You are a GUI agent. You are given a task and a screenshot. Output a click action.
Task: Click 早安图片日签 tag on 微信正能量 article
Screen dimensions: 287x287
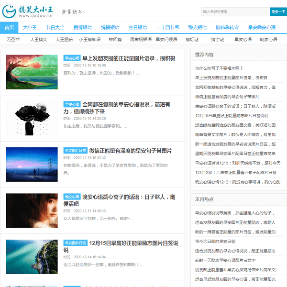coord(76,151)
